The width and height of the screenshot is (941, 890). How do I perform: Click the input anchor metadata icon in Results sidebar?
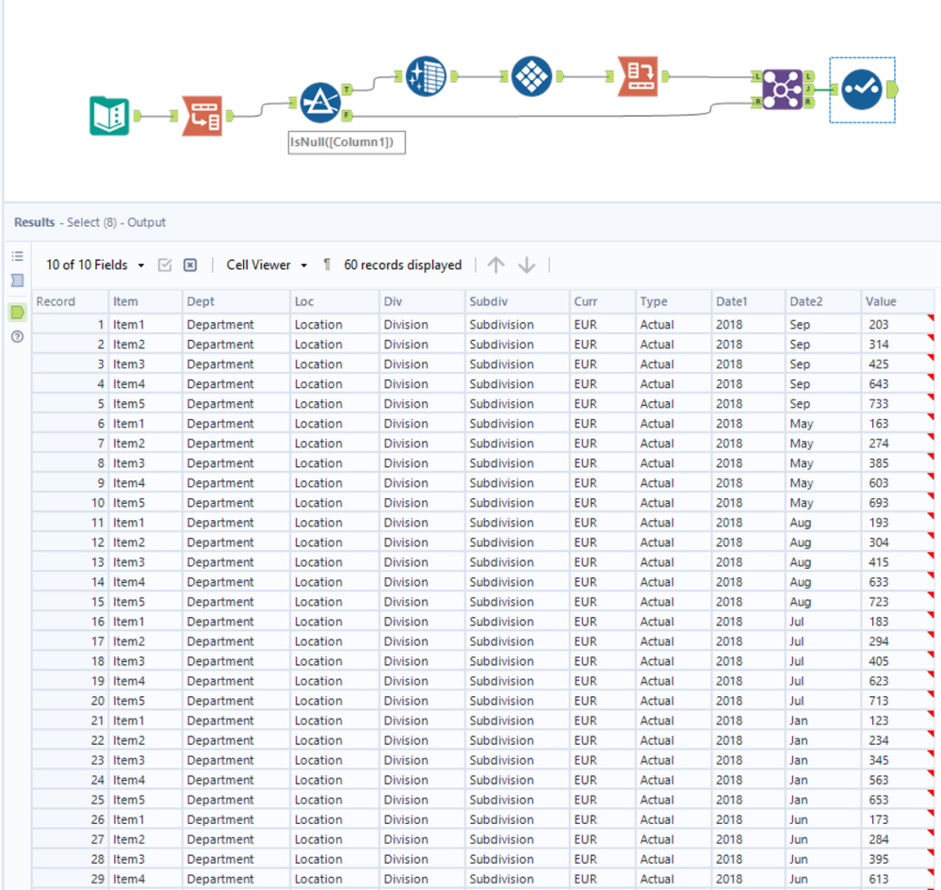(17, 281)
